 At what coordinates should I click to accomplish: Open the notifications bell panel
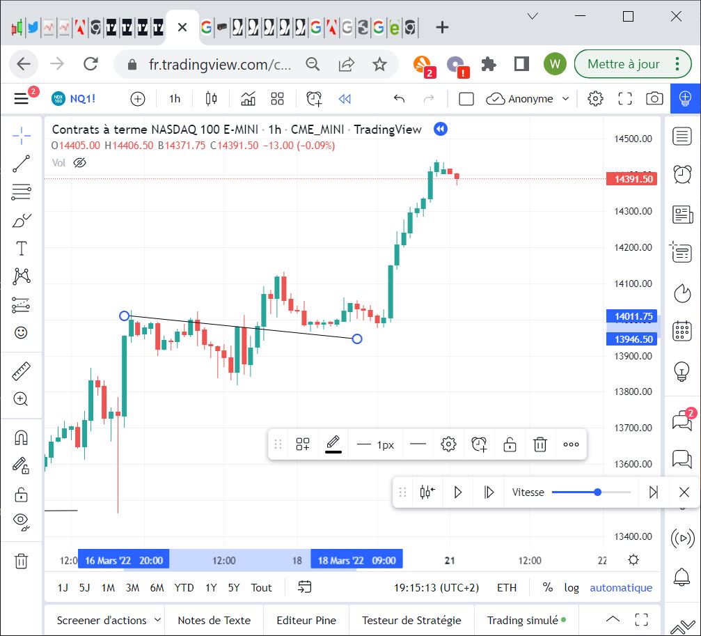click(682, 577)
